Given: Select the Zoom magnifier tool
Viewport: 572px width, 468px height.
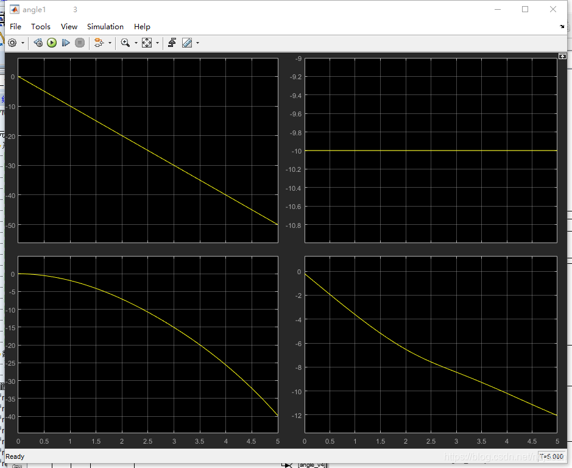Looking at the screenshot, I should point(125,43).
